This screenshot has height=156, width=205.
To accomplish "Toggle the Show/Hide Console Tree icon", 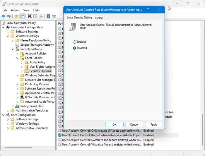I will point(22,16).
